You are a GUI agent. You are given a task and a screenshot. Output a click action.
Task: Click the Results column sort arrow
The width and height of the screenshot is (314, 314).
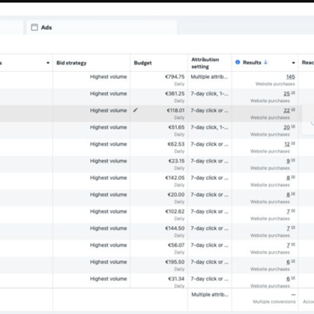[265, 62]
